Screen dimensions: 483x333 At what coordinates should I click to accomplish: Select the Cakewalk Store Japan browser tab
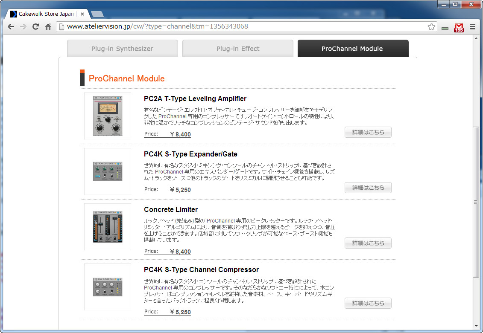coord(47,14)
